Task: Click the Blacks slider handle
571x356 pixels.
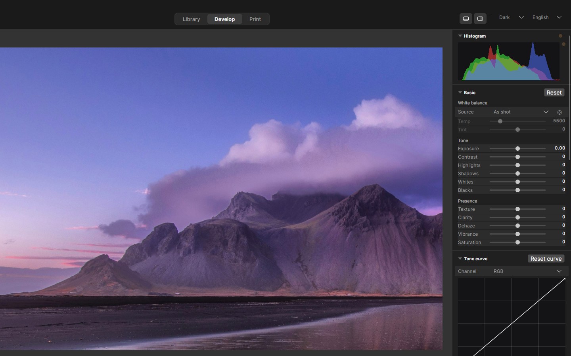Action: 517,190
